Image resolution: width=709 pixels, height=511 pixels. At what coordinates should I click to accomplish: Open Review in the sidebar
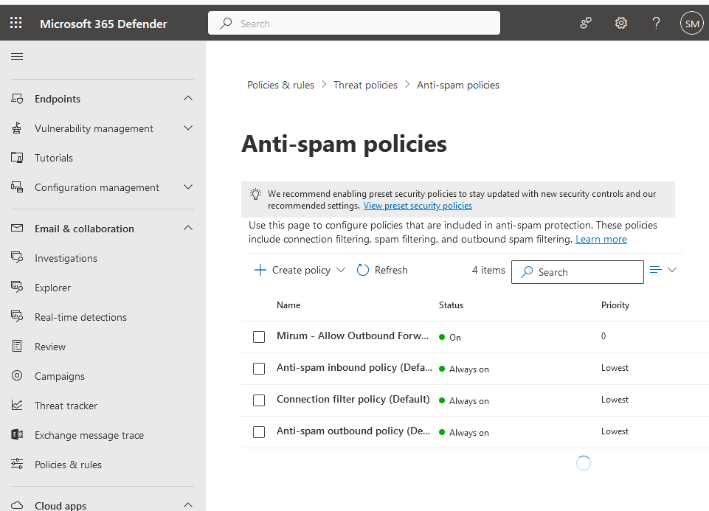50,347
